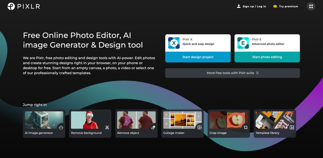323x158 pixels.
Task: Open the Collage maker thumbnail image
Action: (182, 120)
